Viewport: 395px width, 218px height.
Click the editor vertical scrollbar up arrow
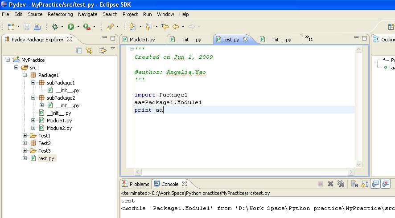coord(359,49)
